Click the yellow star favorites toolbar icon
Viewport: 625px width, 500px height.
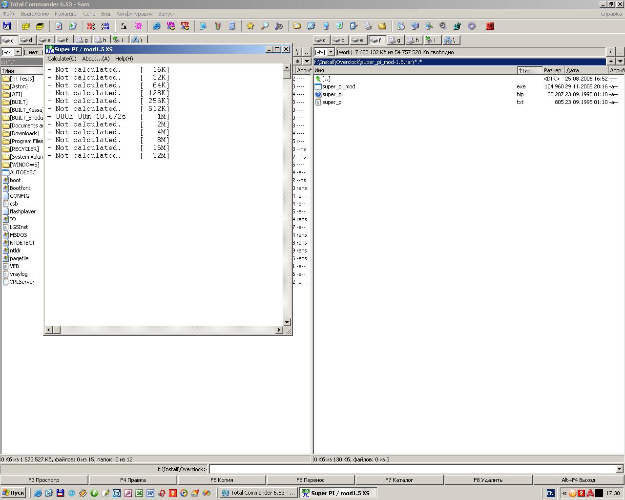click(250, 26)
